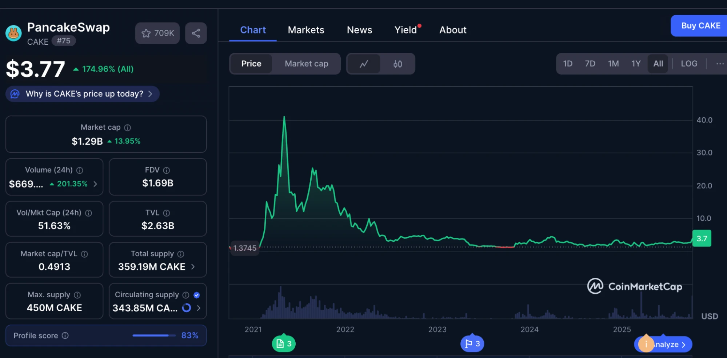Switch to candlestick chart icon

coord(398,64)
